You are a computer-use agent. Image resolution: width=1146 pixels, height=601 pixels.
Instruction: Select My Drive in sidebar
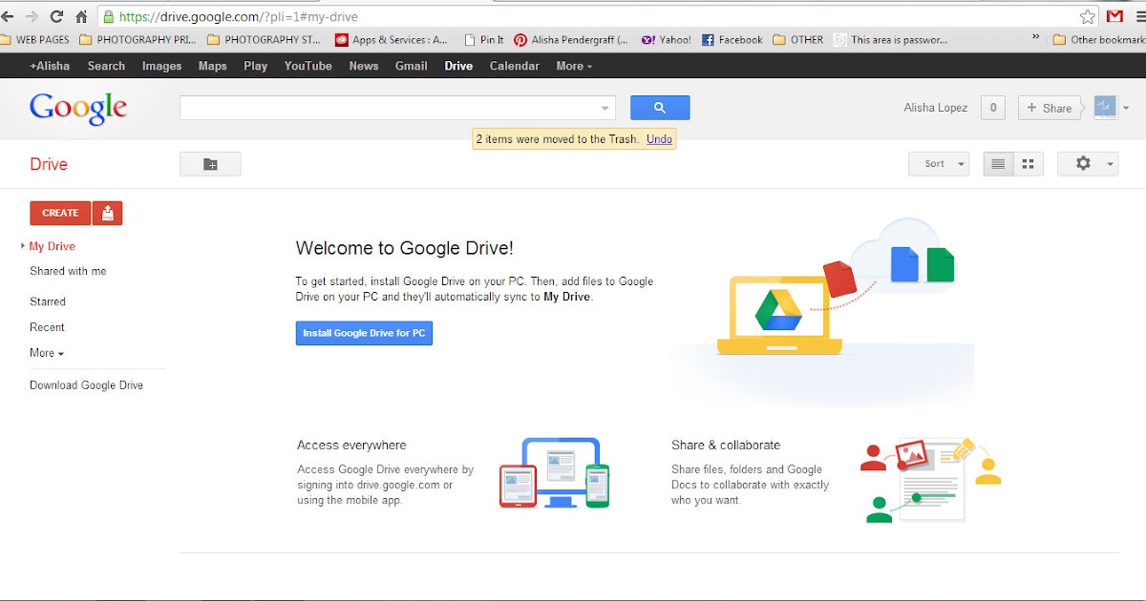(x=52, y=246)
